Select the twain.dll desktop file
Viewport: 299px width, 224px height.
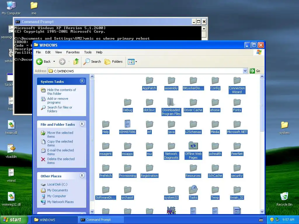pyautogui.click(x=11, y=127)
